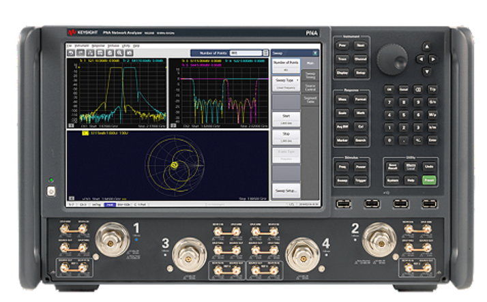Tap the number 7 key
Image resolution: width=487 pixels, height=302 pixels.
[389, 102]
